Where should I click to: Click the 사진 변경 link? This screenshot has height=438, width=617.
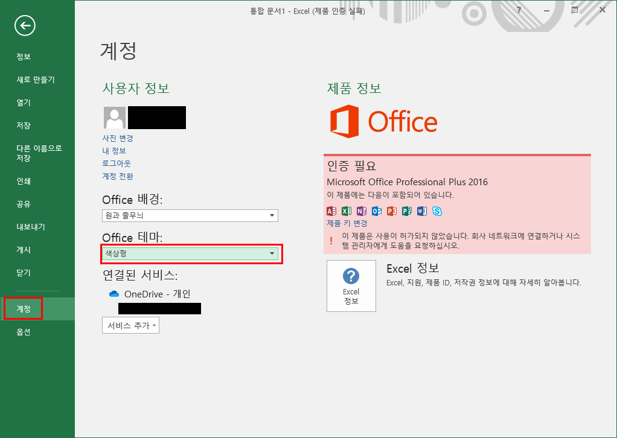click(x=118, y=138)
